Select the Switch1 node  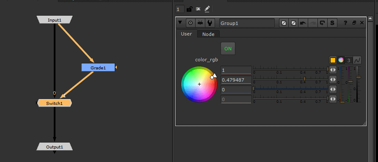pos(55,103)
